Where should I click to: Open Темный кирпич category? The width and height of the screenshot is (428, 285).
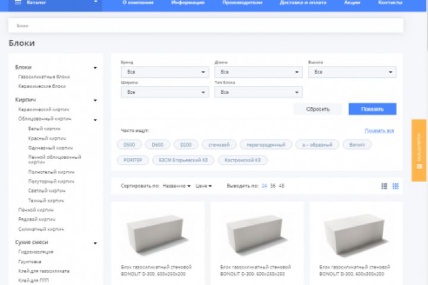[x=46, y=201]
